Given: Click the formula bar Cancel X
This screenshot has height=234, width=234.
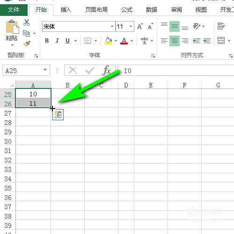Looking at the screenshot, I should 73,70.
